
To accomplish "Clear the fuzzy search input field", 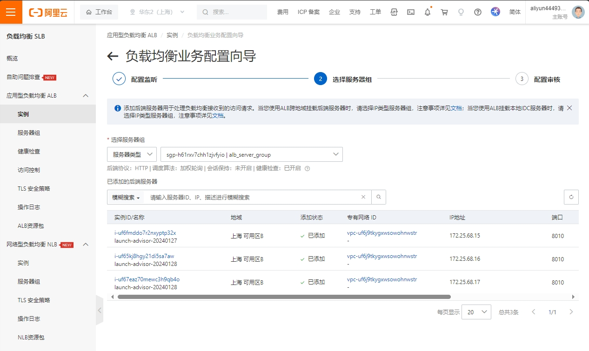I will coord(363,197).
